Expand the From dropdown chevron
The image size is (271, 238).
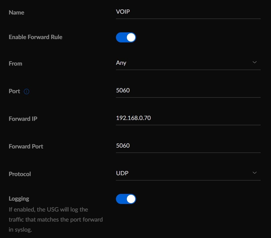point(255,62)
